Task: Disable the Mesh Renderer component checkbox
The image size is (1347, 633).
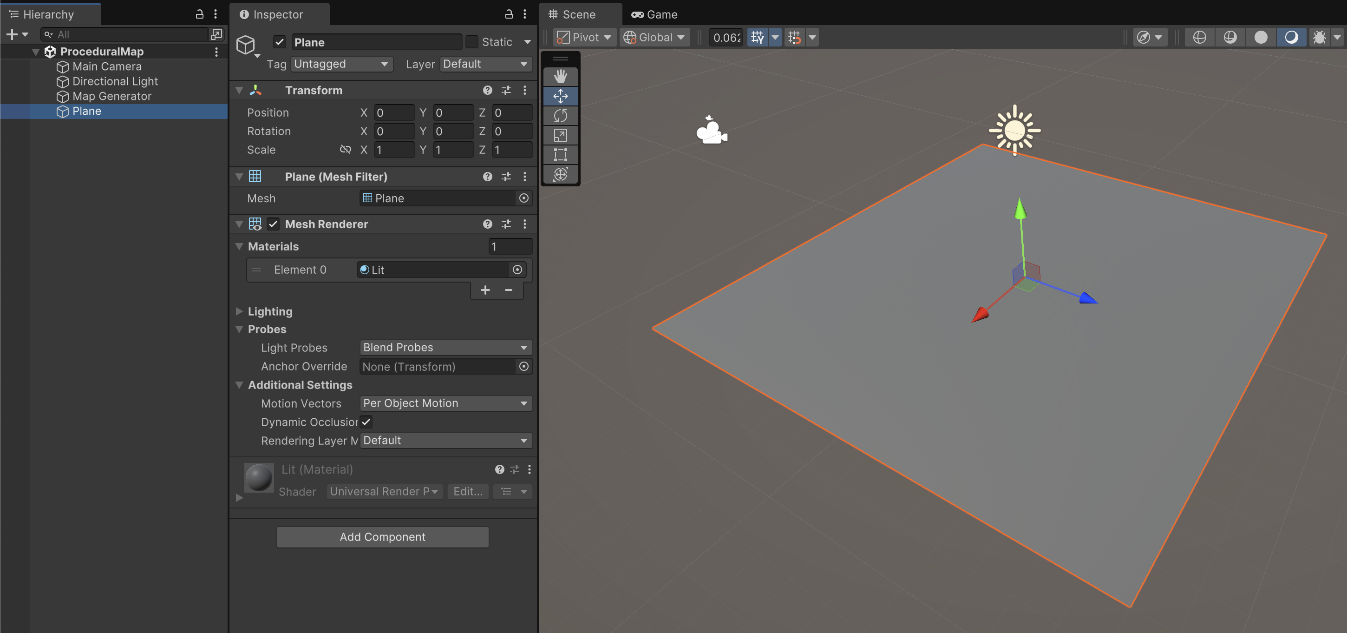Action: [x=273, y=224]
